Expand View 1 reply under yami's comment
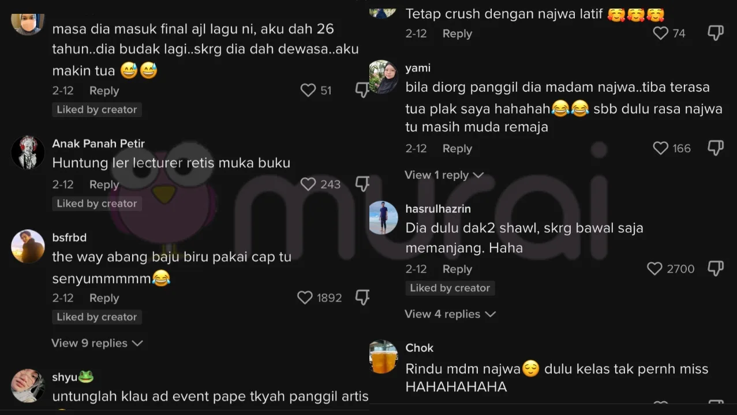This screenshot has height=415, width=737. 444,175
